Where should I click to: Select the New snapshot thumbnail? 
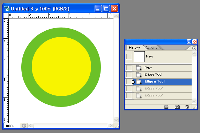coord(139,57)
